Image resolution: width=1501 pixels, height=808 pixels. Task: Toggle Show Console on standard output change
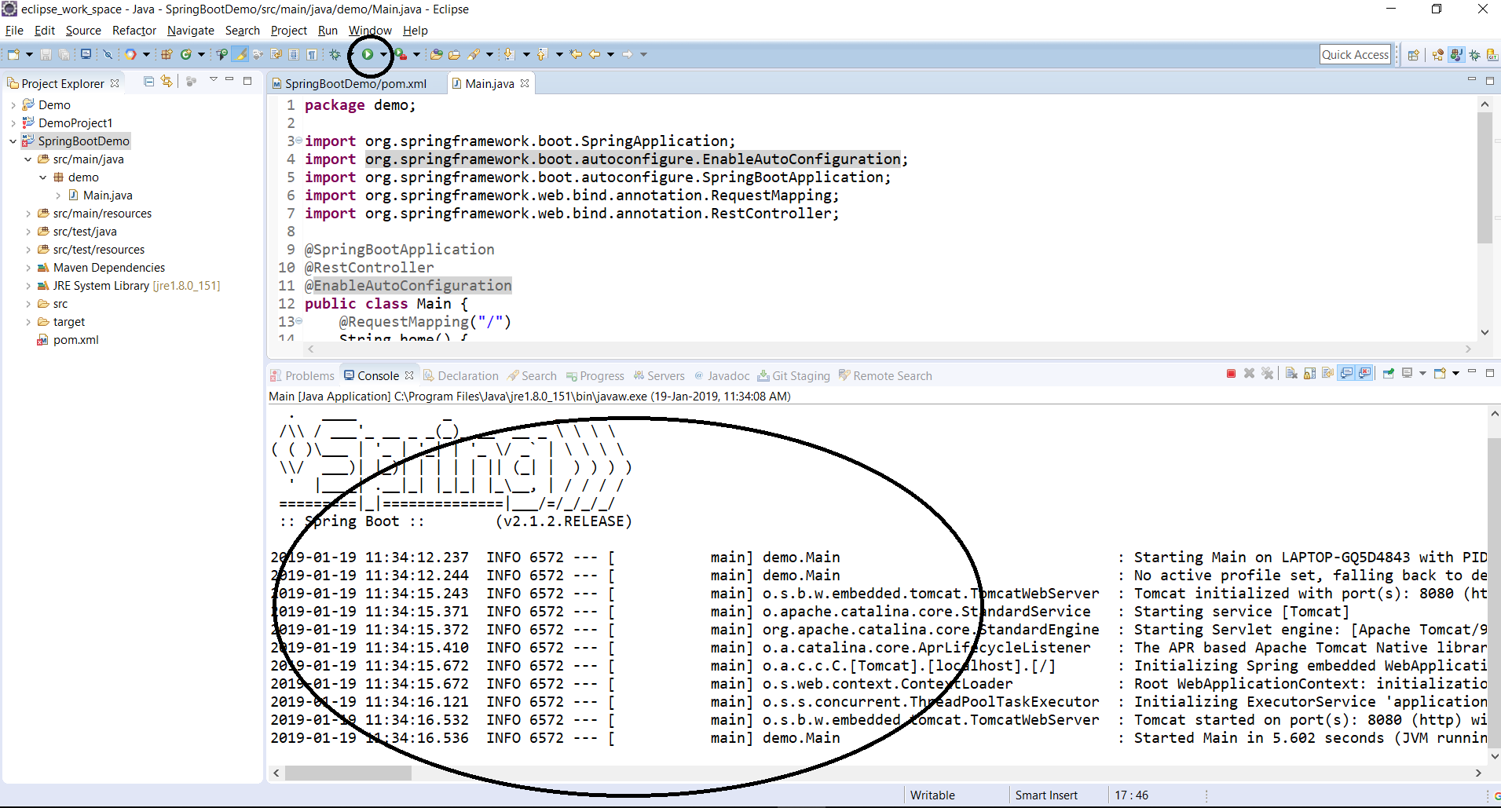[1346, 374]
